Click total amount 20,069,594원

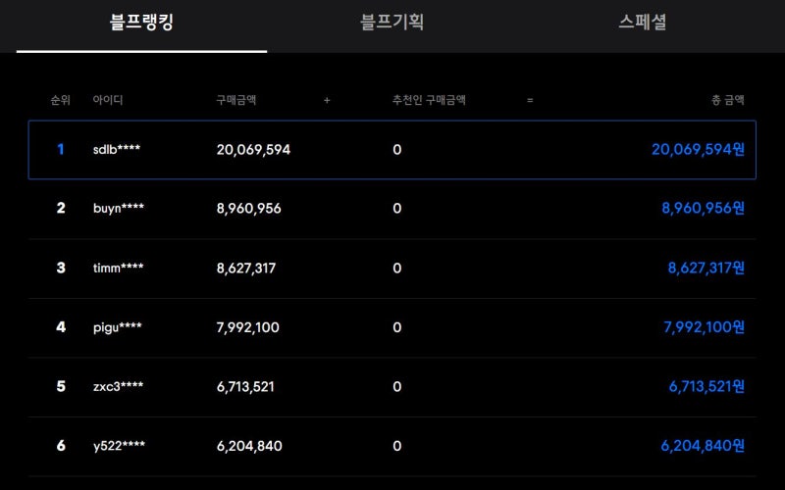pos(698,149)
